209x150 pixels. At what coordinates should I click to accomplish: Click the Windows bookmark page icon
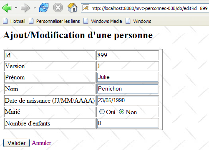pos(128,21)
